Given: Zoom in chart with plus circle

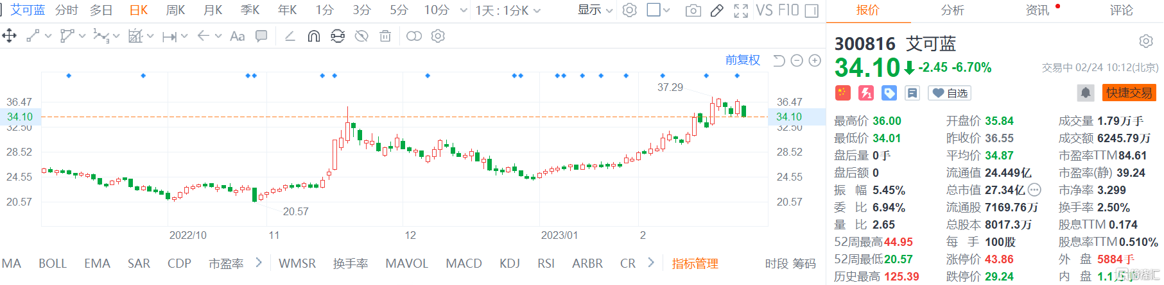Looking at the screenshot, I should click(815, 60).
